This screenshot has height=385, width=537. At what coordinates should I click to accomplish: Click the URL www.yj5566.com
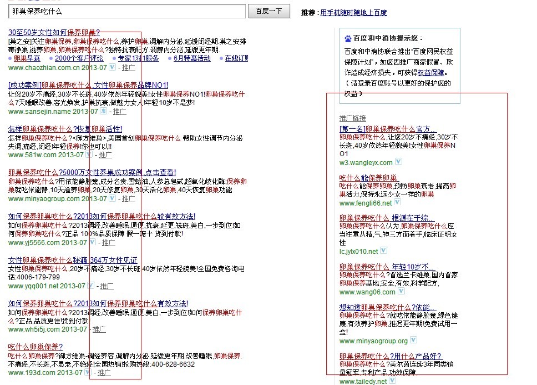pos(34,243)
